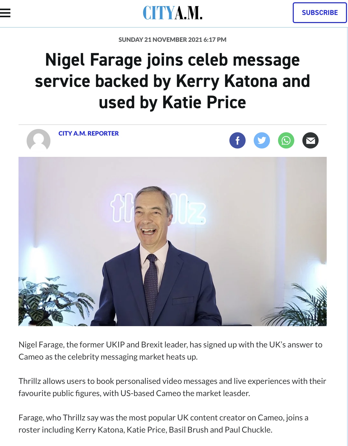
Task: Click the first paragraph about UKIP leader
Action: click(x=171, y=351)
